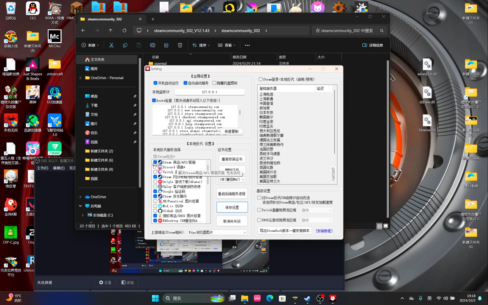This screenshot has width=488, height=305.
Task: Enable 隐藏托盘图标 checkbox
Action: pyautogui.click(x=214, y=83)
